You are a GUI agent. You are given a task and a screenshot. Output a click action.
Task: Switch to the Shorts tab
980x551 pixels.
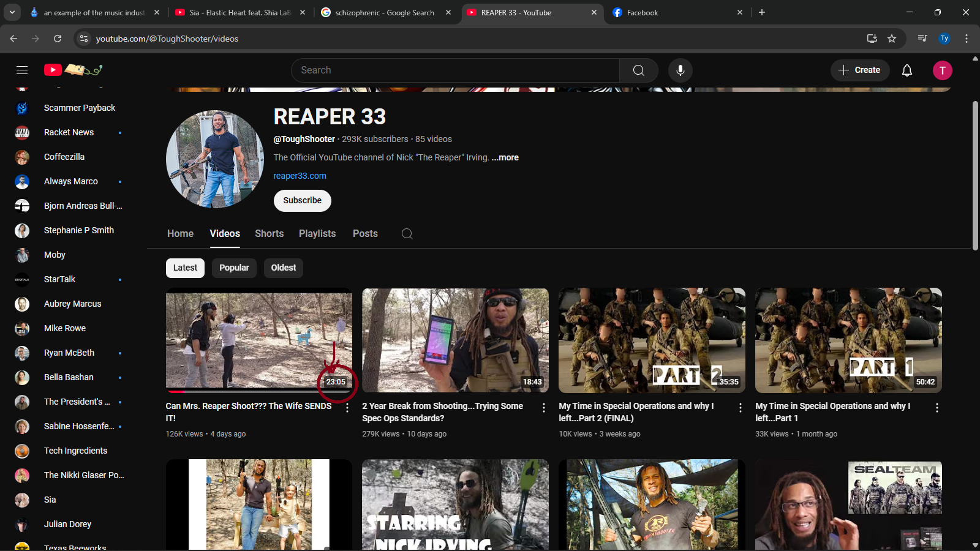click(269, 234)
